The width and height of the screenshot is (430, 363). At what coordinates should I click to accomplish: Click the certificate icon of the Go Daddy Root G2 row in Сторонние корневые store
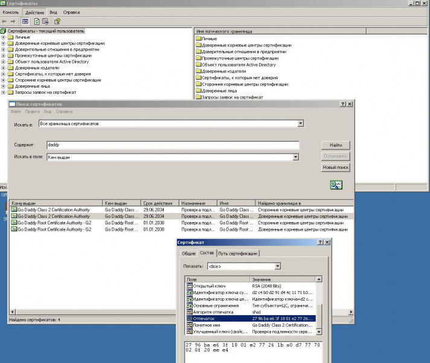(x=14, y=223)
